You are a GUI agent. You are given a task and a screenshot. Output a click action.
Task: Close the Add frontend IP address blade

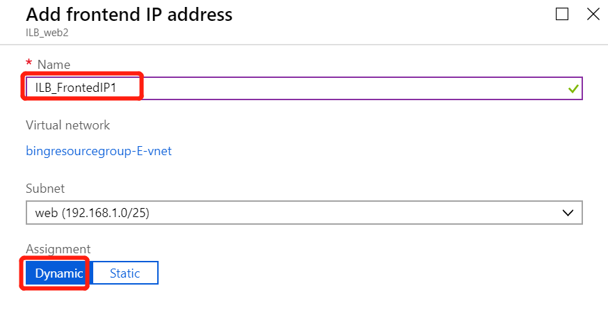pyautogui.click(x=593, y=14)
